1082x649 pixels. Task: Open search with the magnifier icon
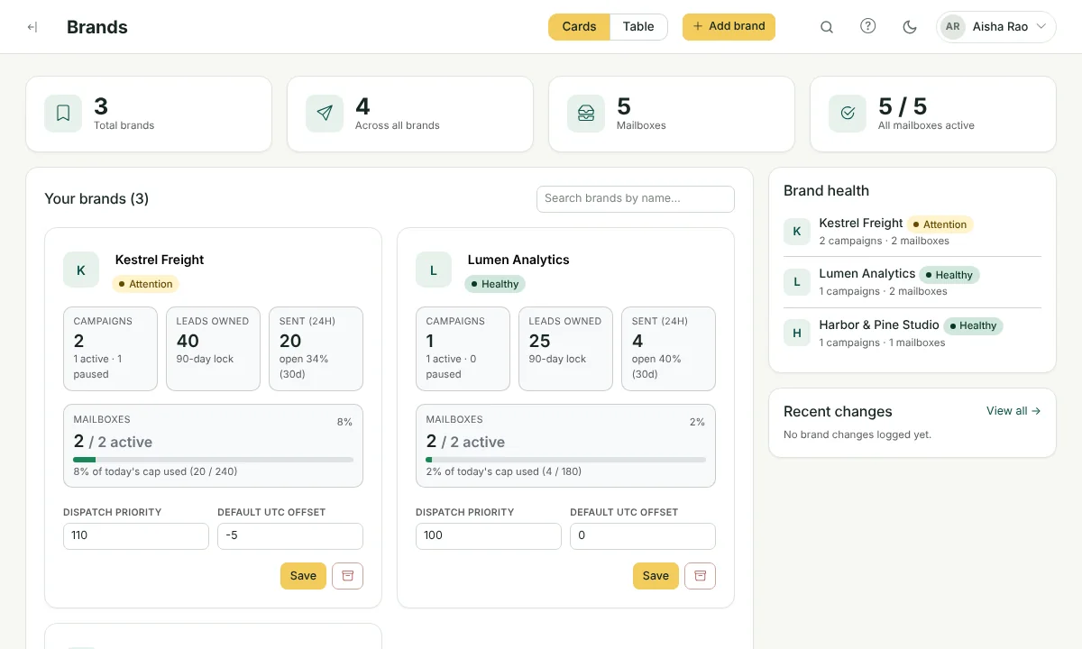(x=827, y=27)
